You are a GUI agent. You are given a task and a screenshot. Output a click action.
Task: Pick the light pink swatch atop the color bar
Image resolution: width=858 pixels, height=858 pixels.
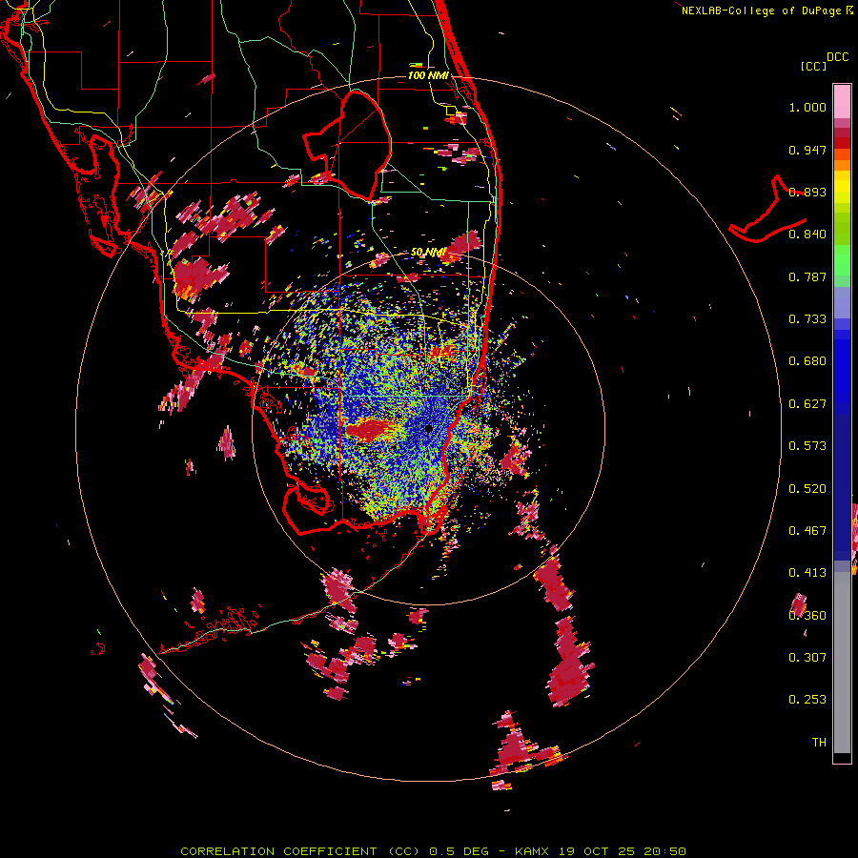pos(842,101)
